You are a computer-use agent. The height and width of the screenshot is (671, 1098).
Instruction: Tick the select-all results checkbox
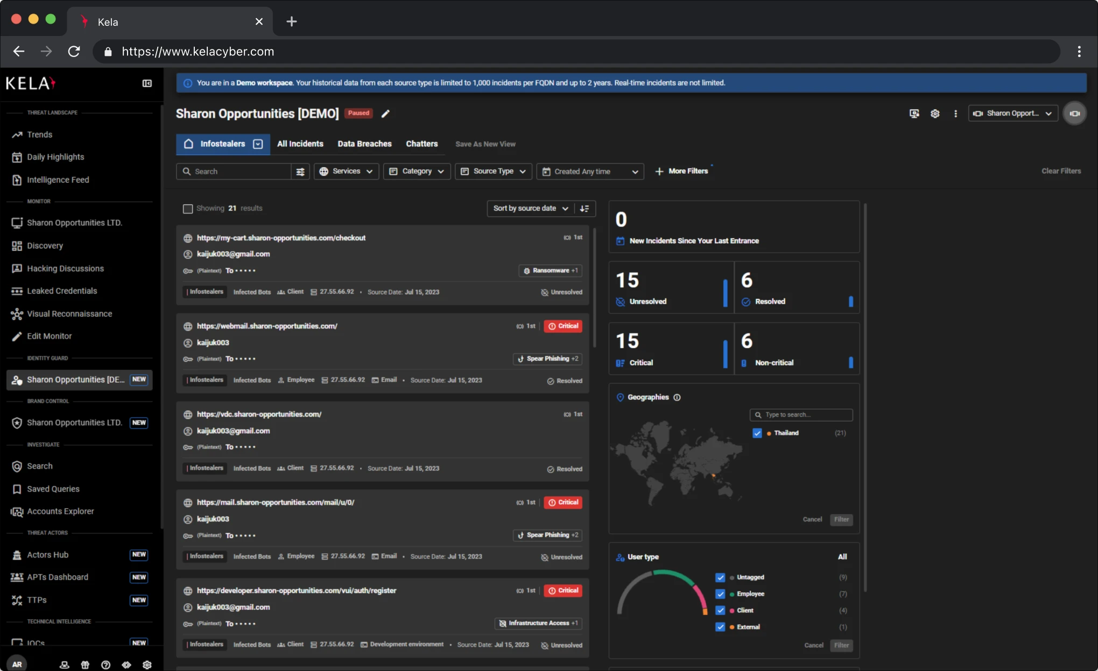tap(188, 209)
